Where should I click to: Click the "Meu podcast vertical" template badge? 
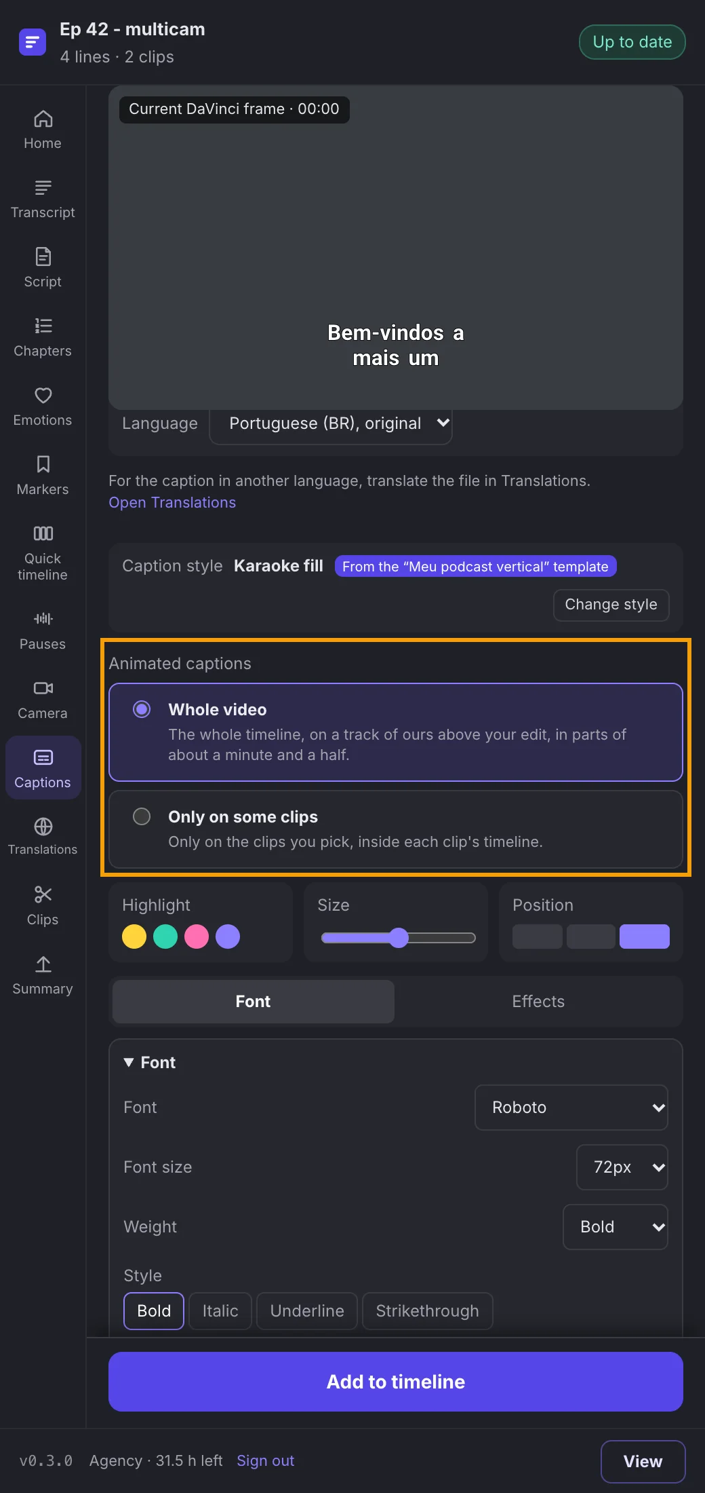[476, 567]
